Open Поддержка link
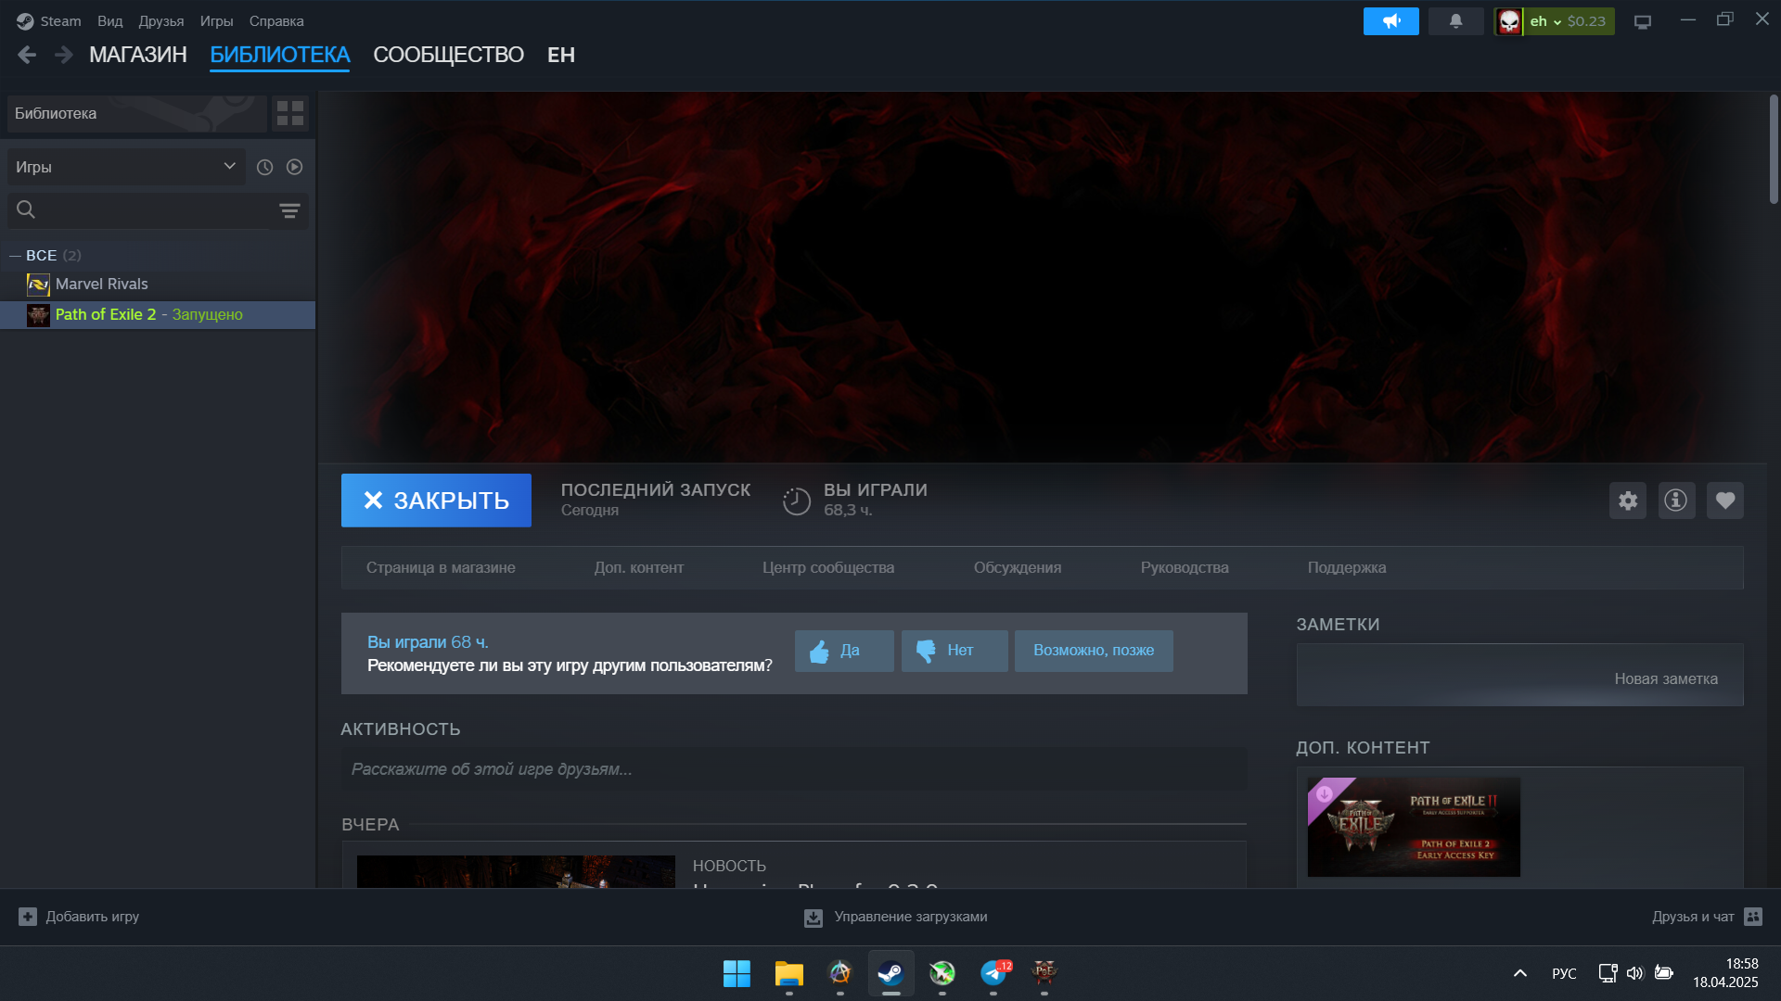The width and height of the screenshot is (1781, 1001). [1347, 568]
